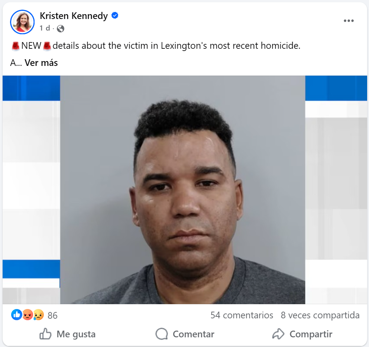
Task: Click Kristen Kennedy's profile picture
Action: coord(22,22)
